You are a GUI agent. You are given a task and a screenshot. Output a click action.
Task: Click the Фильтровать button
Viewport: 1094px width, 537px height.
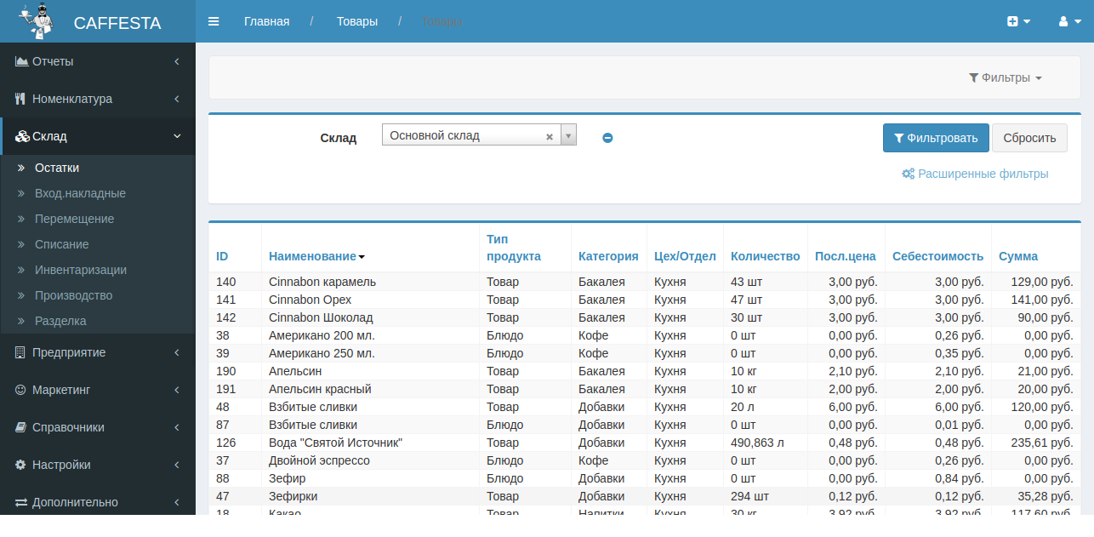click(x=936, y=138)
